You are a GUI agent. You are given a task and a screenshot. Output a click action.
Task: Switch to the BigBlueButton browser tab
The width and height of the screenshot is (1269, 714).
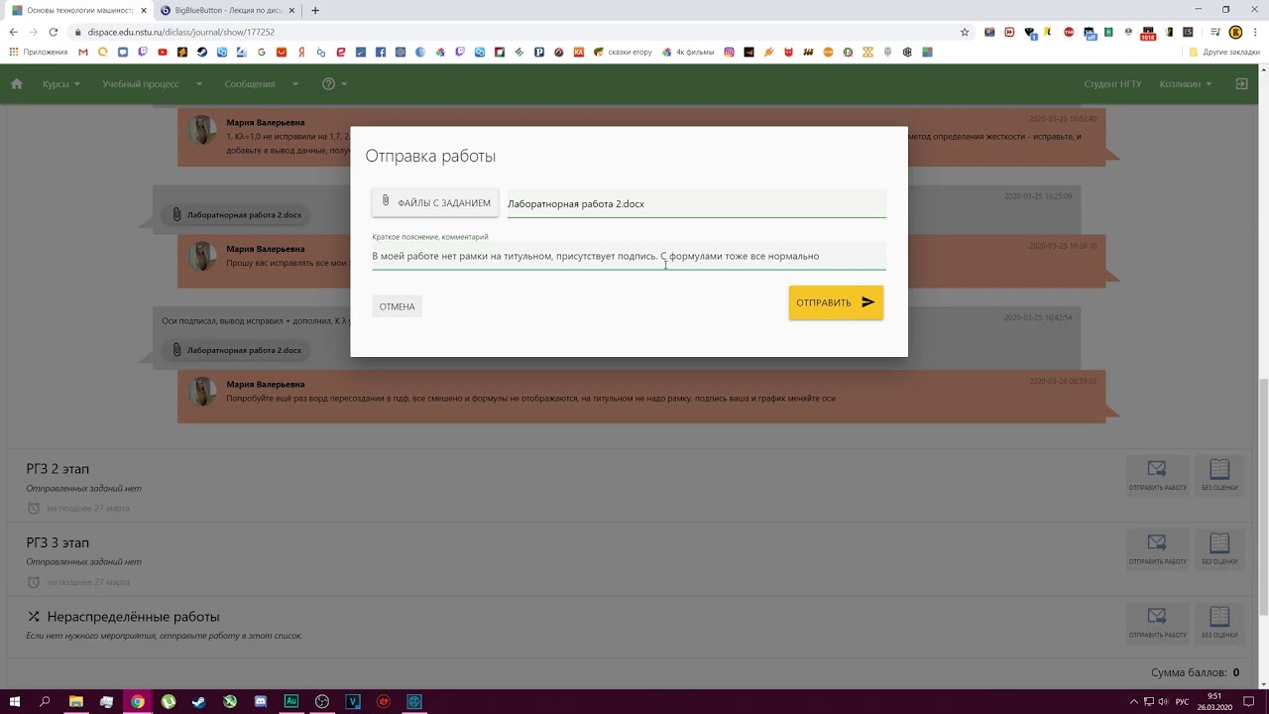click(228, 10)
